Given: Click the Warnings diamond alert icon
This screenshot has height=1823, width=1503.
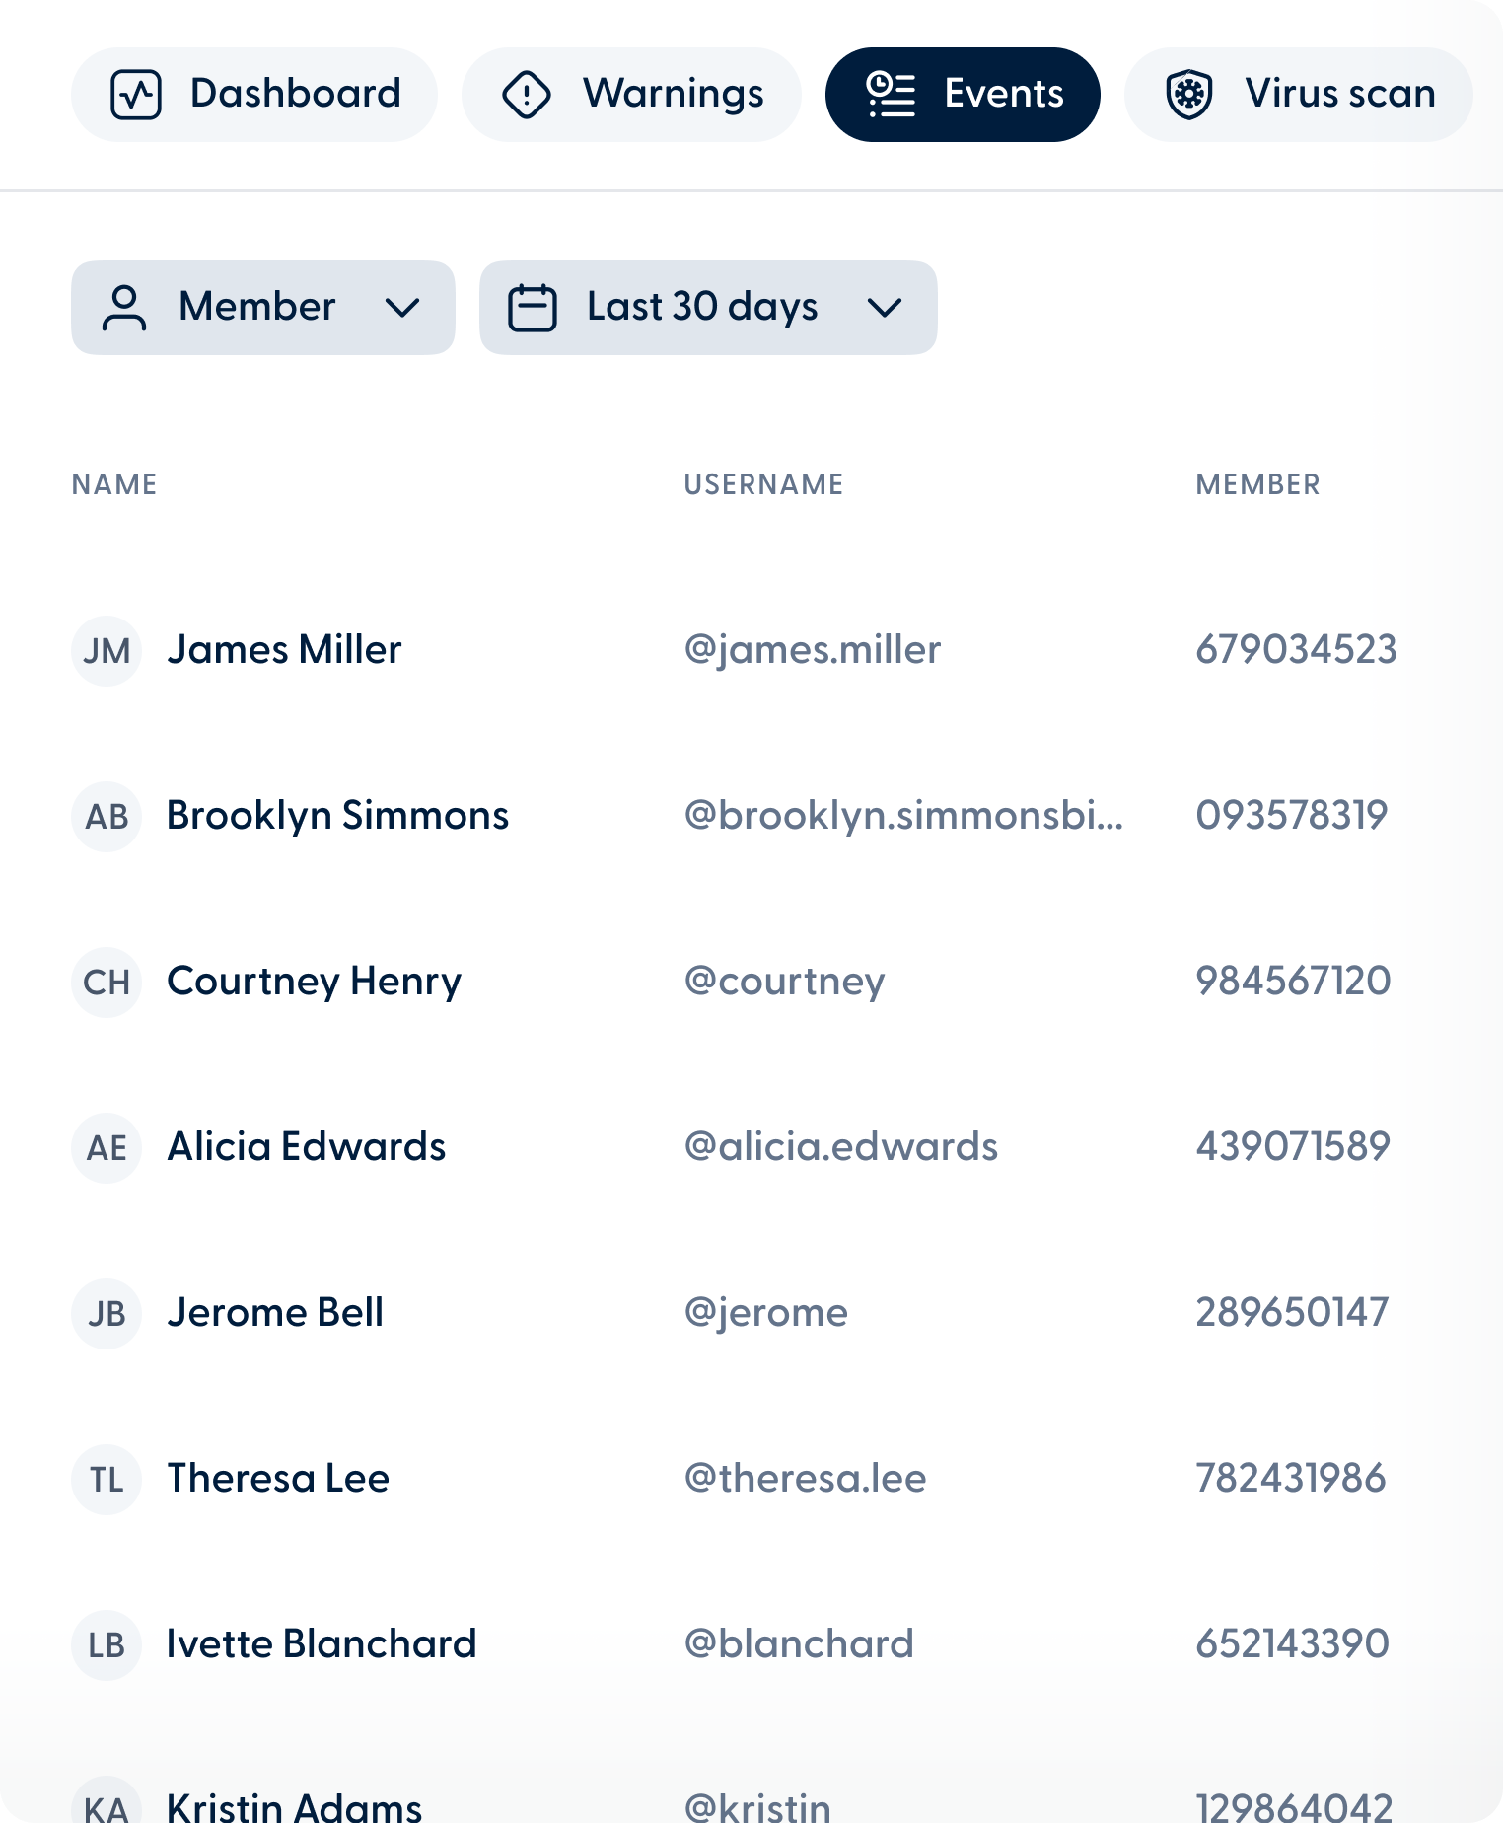Looking at the screenshot, I should [x=527, y=95].
